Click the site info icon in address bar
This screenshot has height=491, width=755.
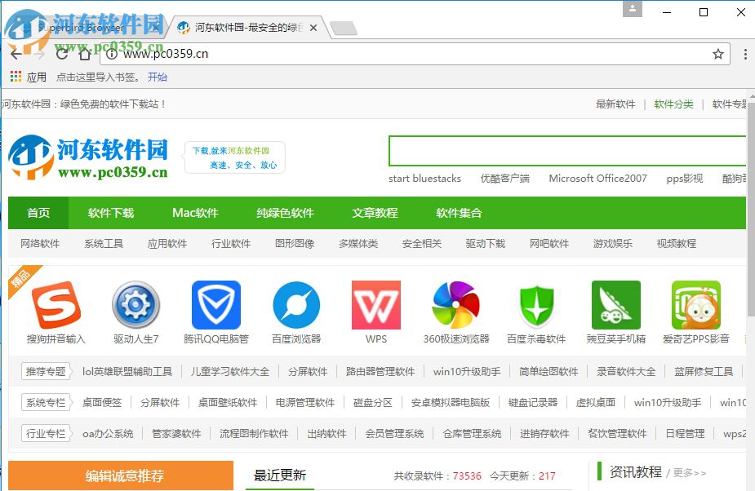tap(111, 54)
